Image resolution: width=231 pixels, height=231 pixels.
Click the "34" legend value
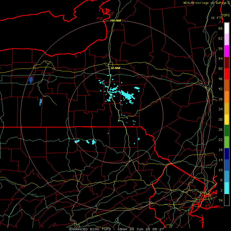[x=220, y=109]
